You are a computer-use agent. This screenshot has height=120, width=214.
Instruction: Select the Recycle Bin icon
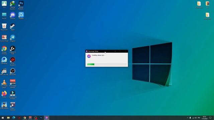tap(4, 27)
